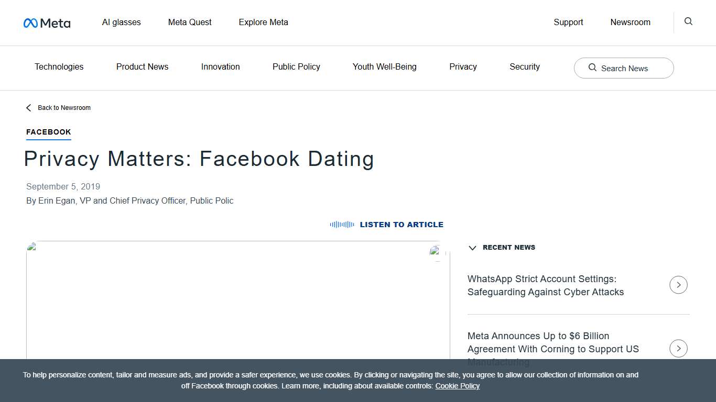The height and width of the screenshot is (402, 716).
Task: Click inside the Search News field
Action: (629, 68)
